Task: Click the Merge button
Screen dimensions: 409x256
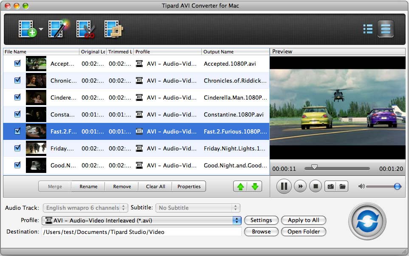Action: (55, 186)
